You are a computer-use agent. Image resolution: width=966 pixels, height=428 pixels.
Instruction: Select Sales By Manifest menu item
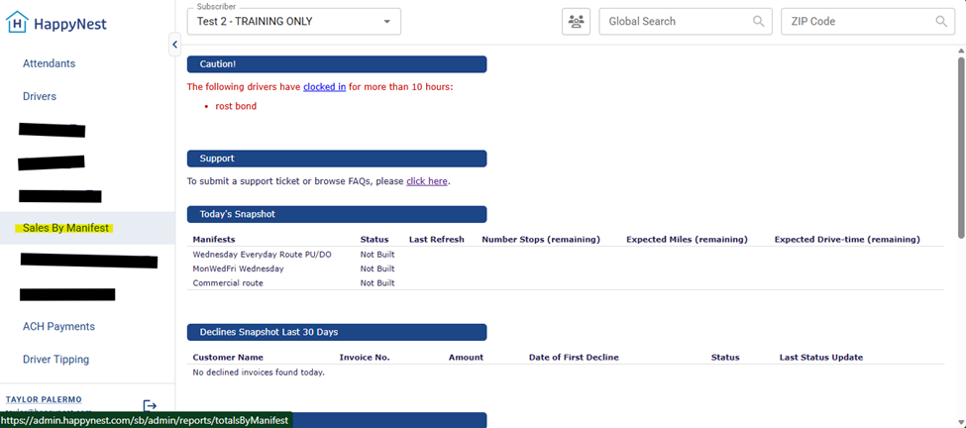[x=65, y=228]
